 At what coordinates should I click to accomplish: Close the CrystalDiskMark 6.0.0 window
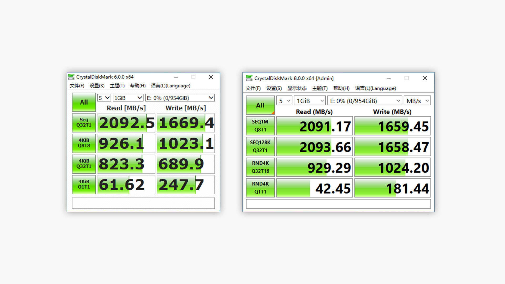(211, 77)
